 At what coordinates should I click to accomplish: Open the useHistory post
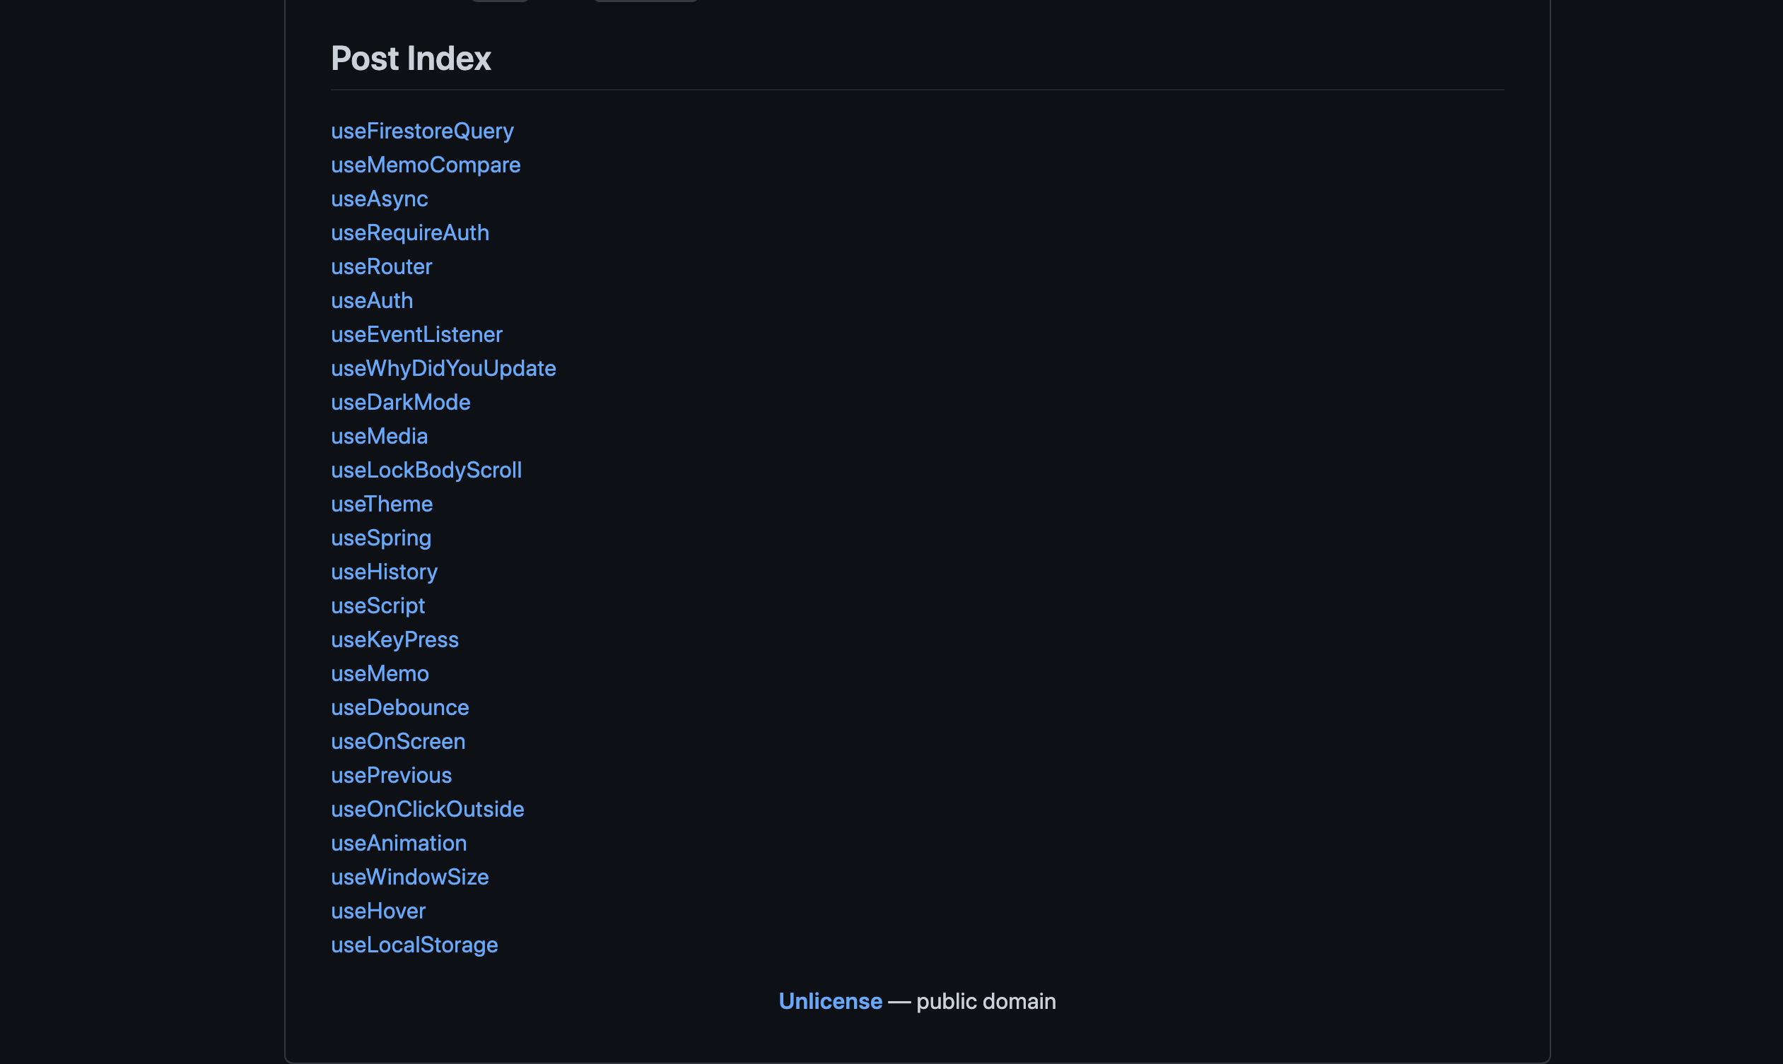(384, 572)
